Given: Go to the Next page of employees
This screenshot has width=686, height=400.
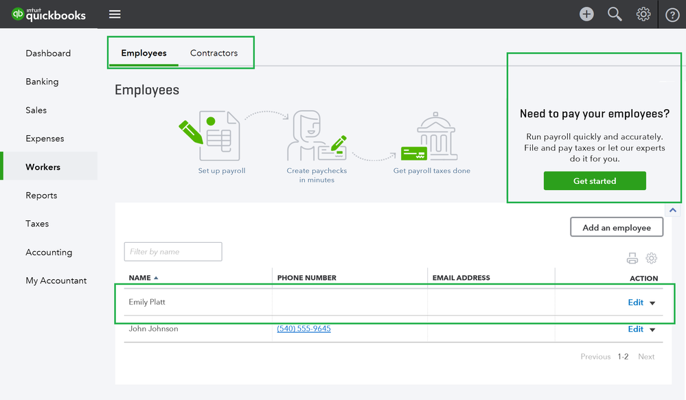Looking at the screenshot, I should coord(646,357).
